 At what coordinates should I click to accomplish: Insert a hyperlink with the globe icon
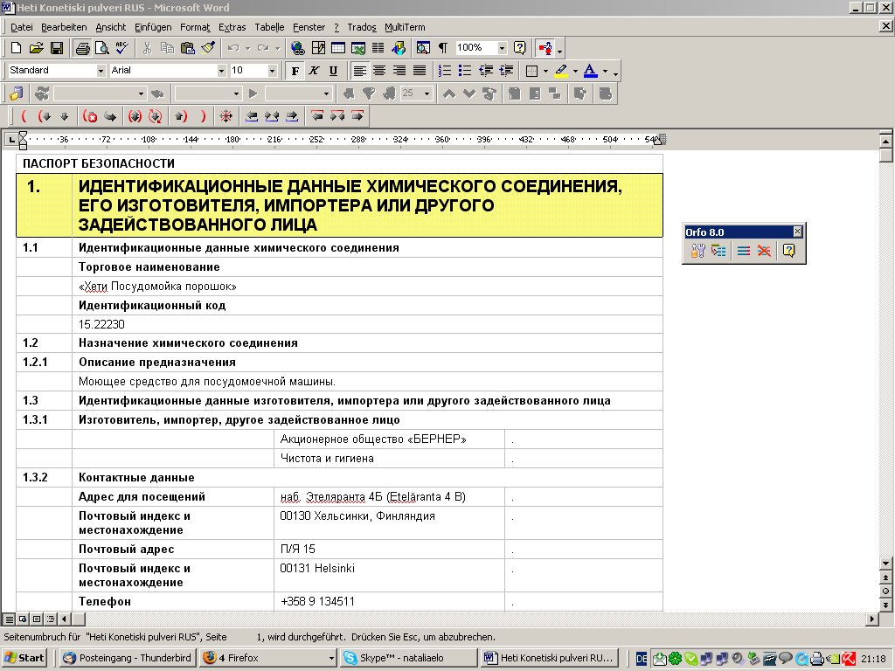(297, 48)
